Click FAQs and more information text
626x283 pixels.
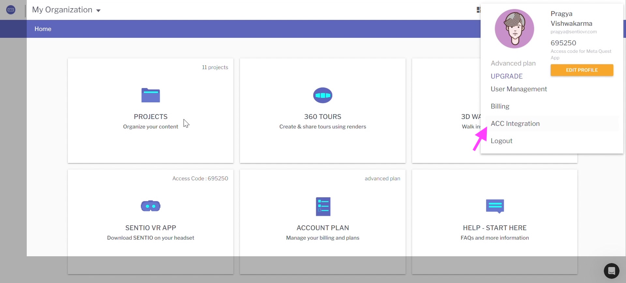pos(495,238)
